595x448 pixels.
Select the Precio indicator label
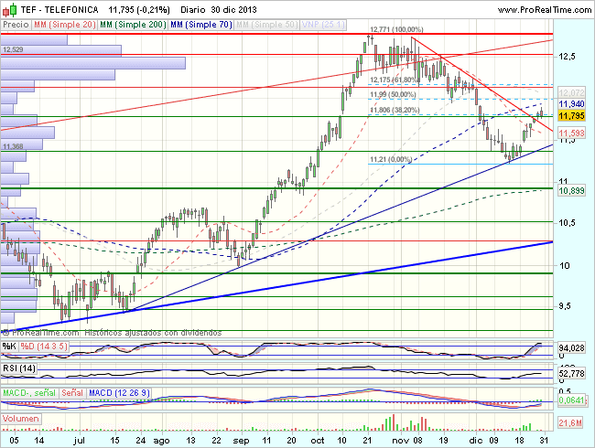[x=16, y=25]
